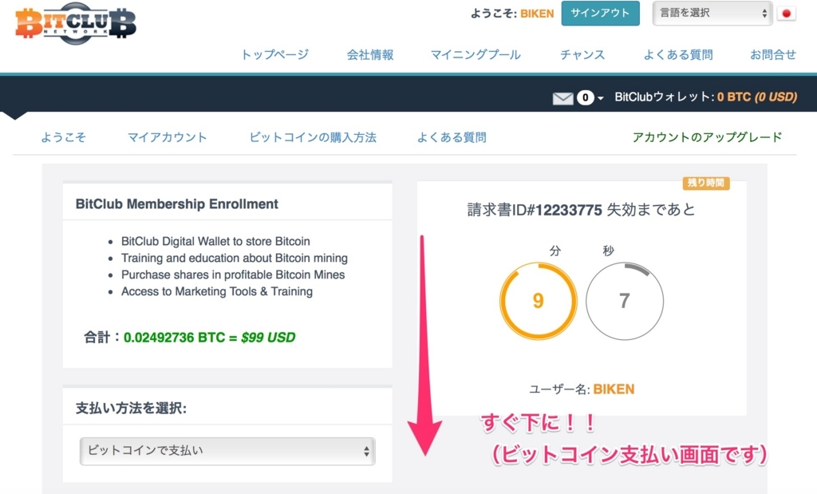The height and width of the screenshot is (494, 817).
Task: Click the unread message count badge 0
Action: pos(585,97)
